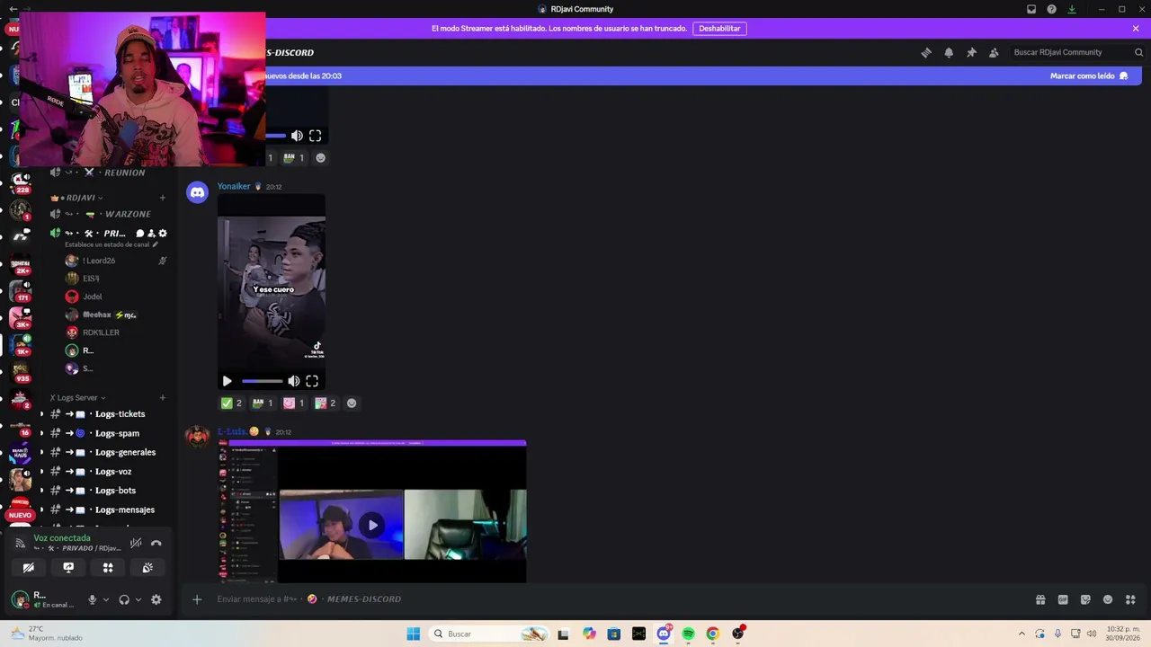
Task: Open microphone input options arrow
Action: pyautogui.click(x=105, y=599)
